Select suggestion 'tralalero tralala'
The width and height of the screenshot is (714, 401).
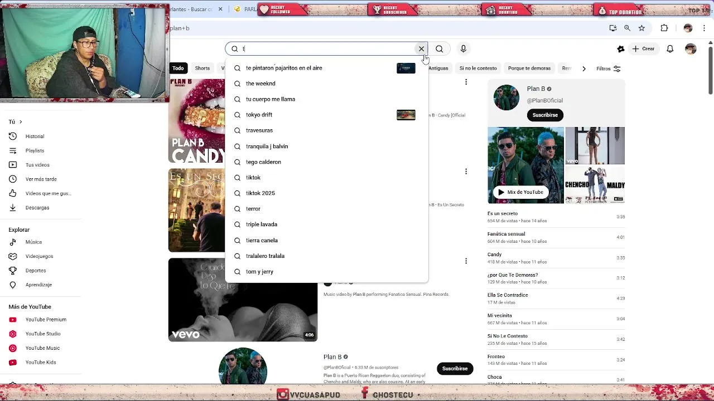tap(326, 256)
